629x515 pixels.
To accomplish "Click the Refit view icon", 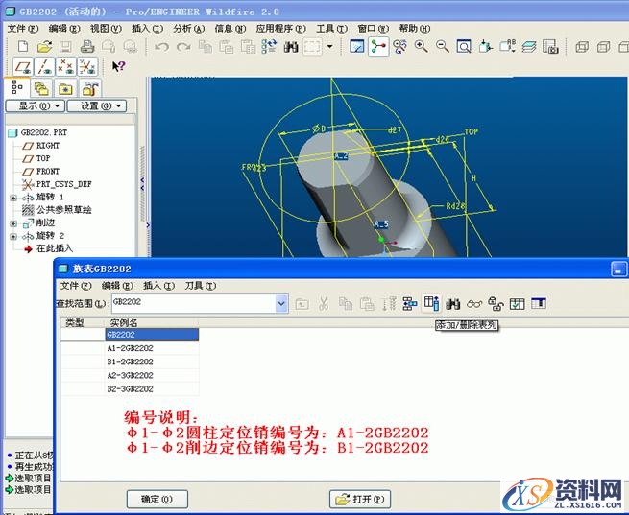I will pos(464,47).
